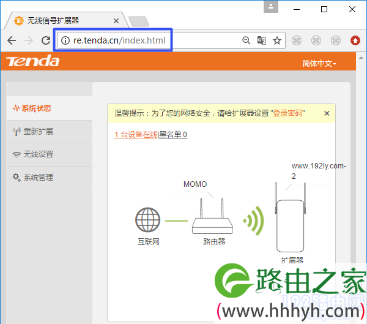Click the router device icon

pyautogui.click(x=212, y=216)
